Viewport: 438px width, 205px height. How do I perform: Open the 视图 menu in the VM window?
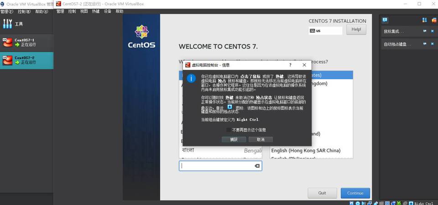click(84, 11)
